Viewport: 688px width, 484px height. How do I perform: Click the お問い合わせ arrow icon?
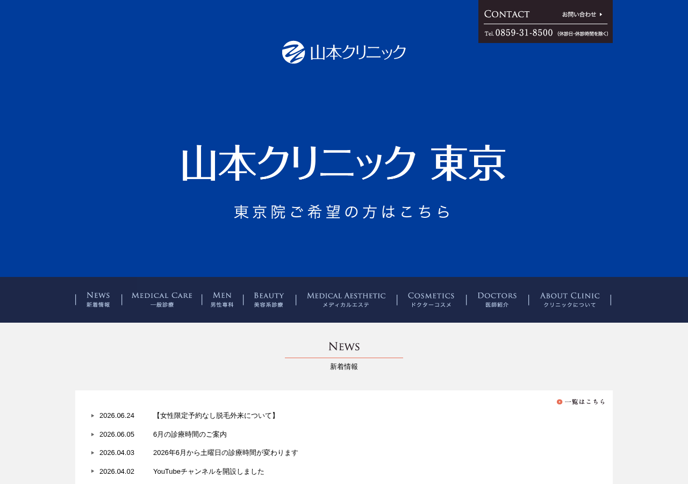click(601, 15)
